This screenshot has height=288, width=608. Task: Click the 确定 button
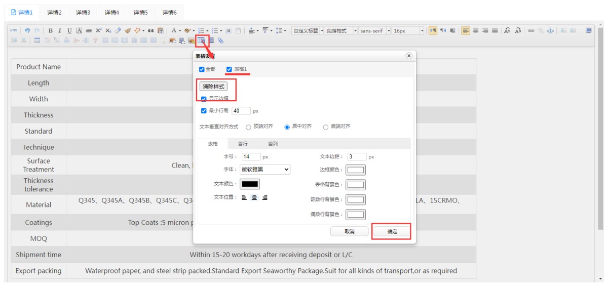click(x=392, y=231)
